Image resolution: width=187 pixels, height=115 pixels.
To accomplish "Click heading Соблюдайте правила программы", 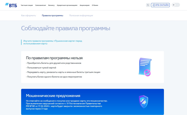I will coord(65,28).
